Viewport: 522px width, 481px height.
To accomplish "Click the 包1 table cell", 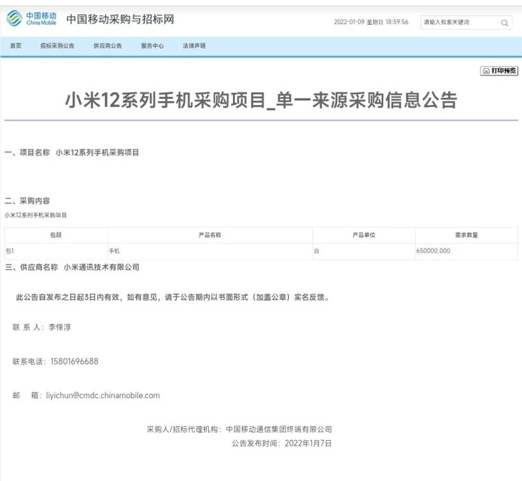I will pos(56,251).
